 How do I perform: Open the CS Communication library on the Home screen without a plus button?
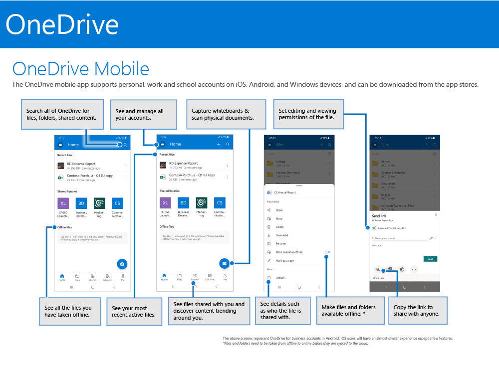117,207
